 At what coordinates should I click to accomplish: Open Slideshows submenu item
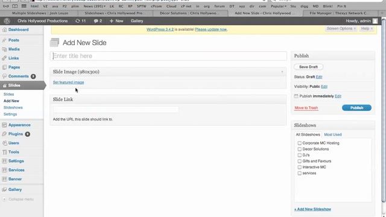tap(13, 107)
